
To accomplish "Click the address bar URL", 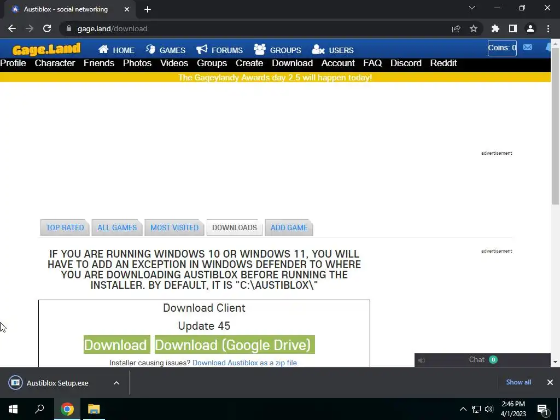I will click(x=112, y=28).
